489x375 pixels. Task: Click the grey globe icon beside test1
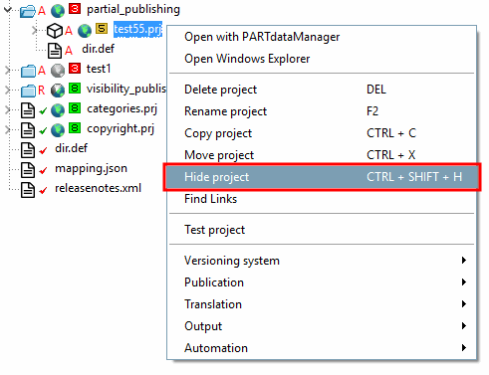point(58,71)
